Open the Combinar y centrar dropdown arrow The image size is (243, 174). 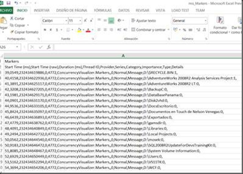(x=169, y=30)
